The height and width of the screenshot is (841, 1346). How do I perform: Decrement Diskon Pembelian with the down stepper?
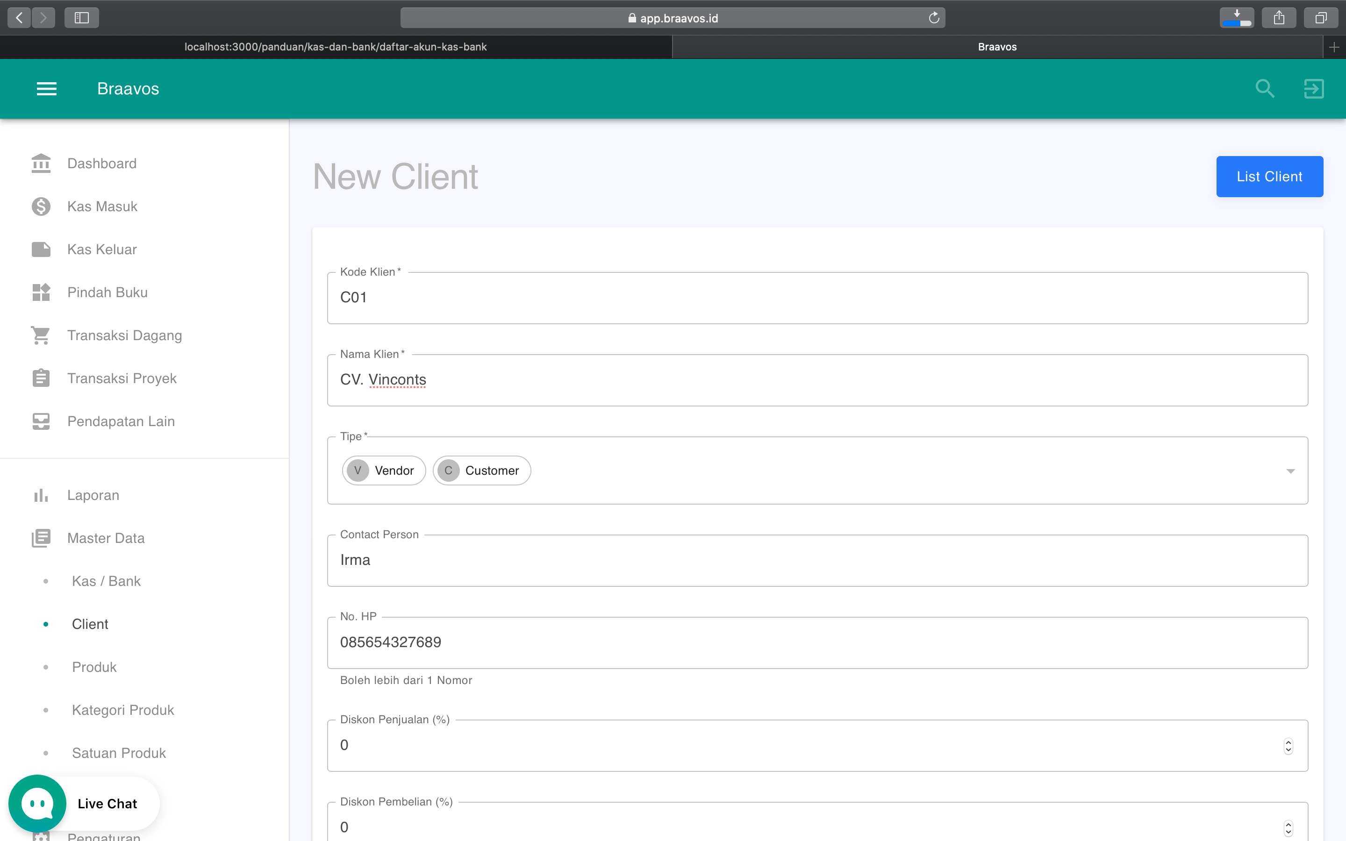pyautogui.click(x=1288, y=832)
